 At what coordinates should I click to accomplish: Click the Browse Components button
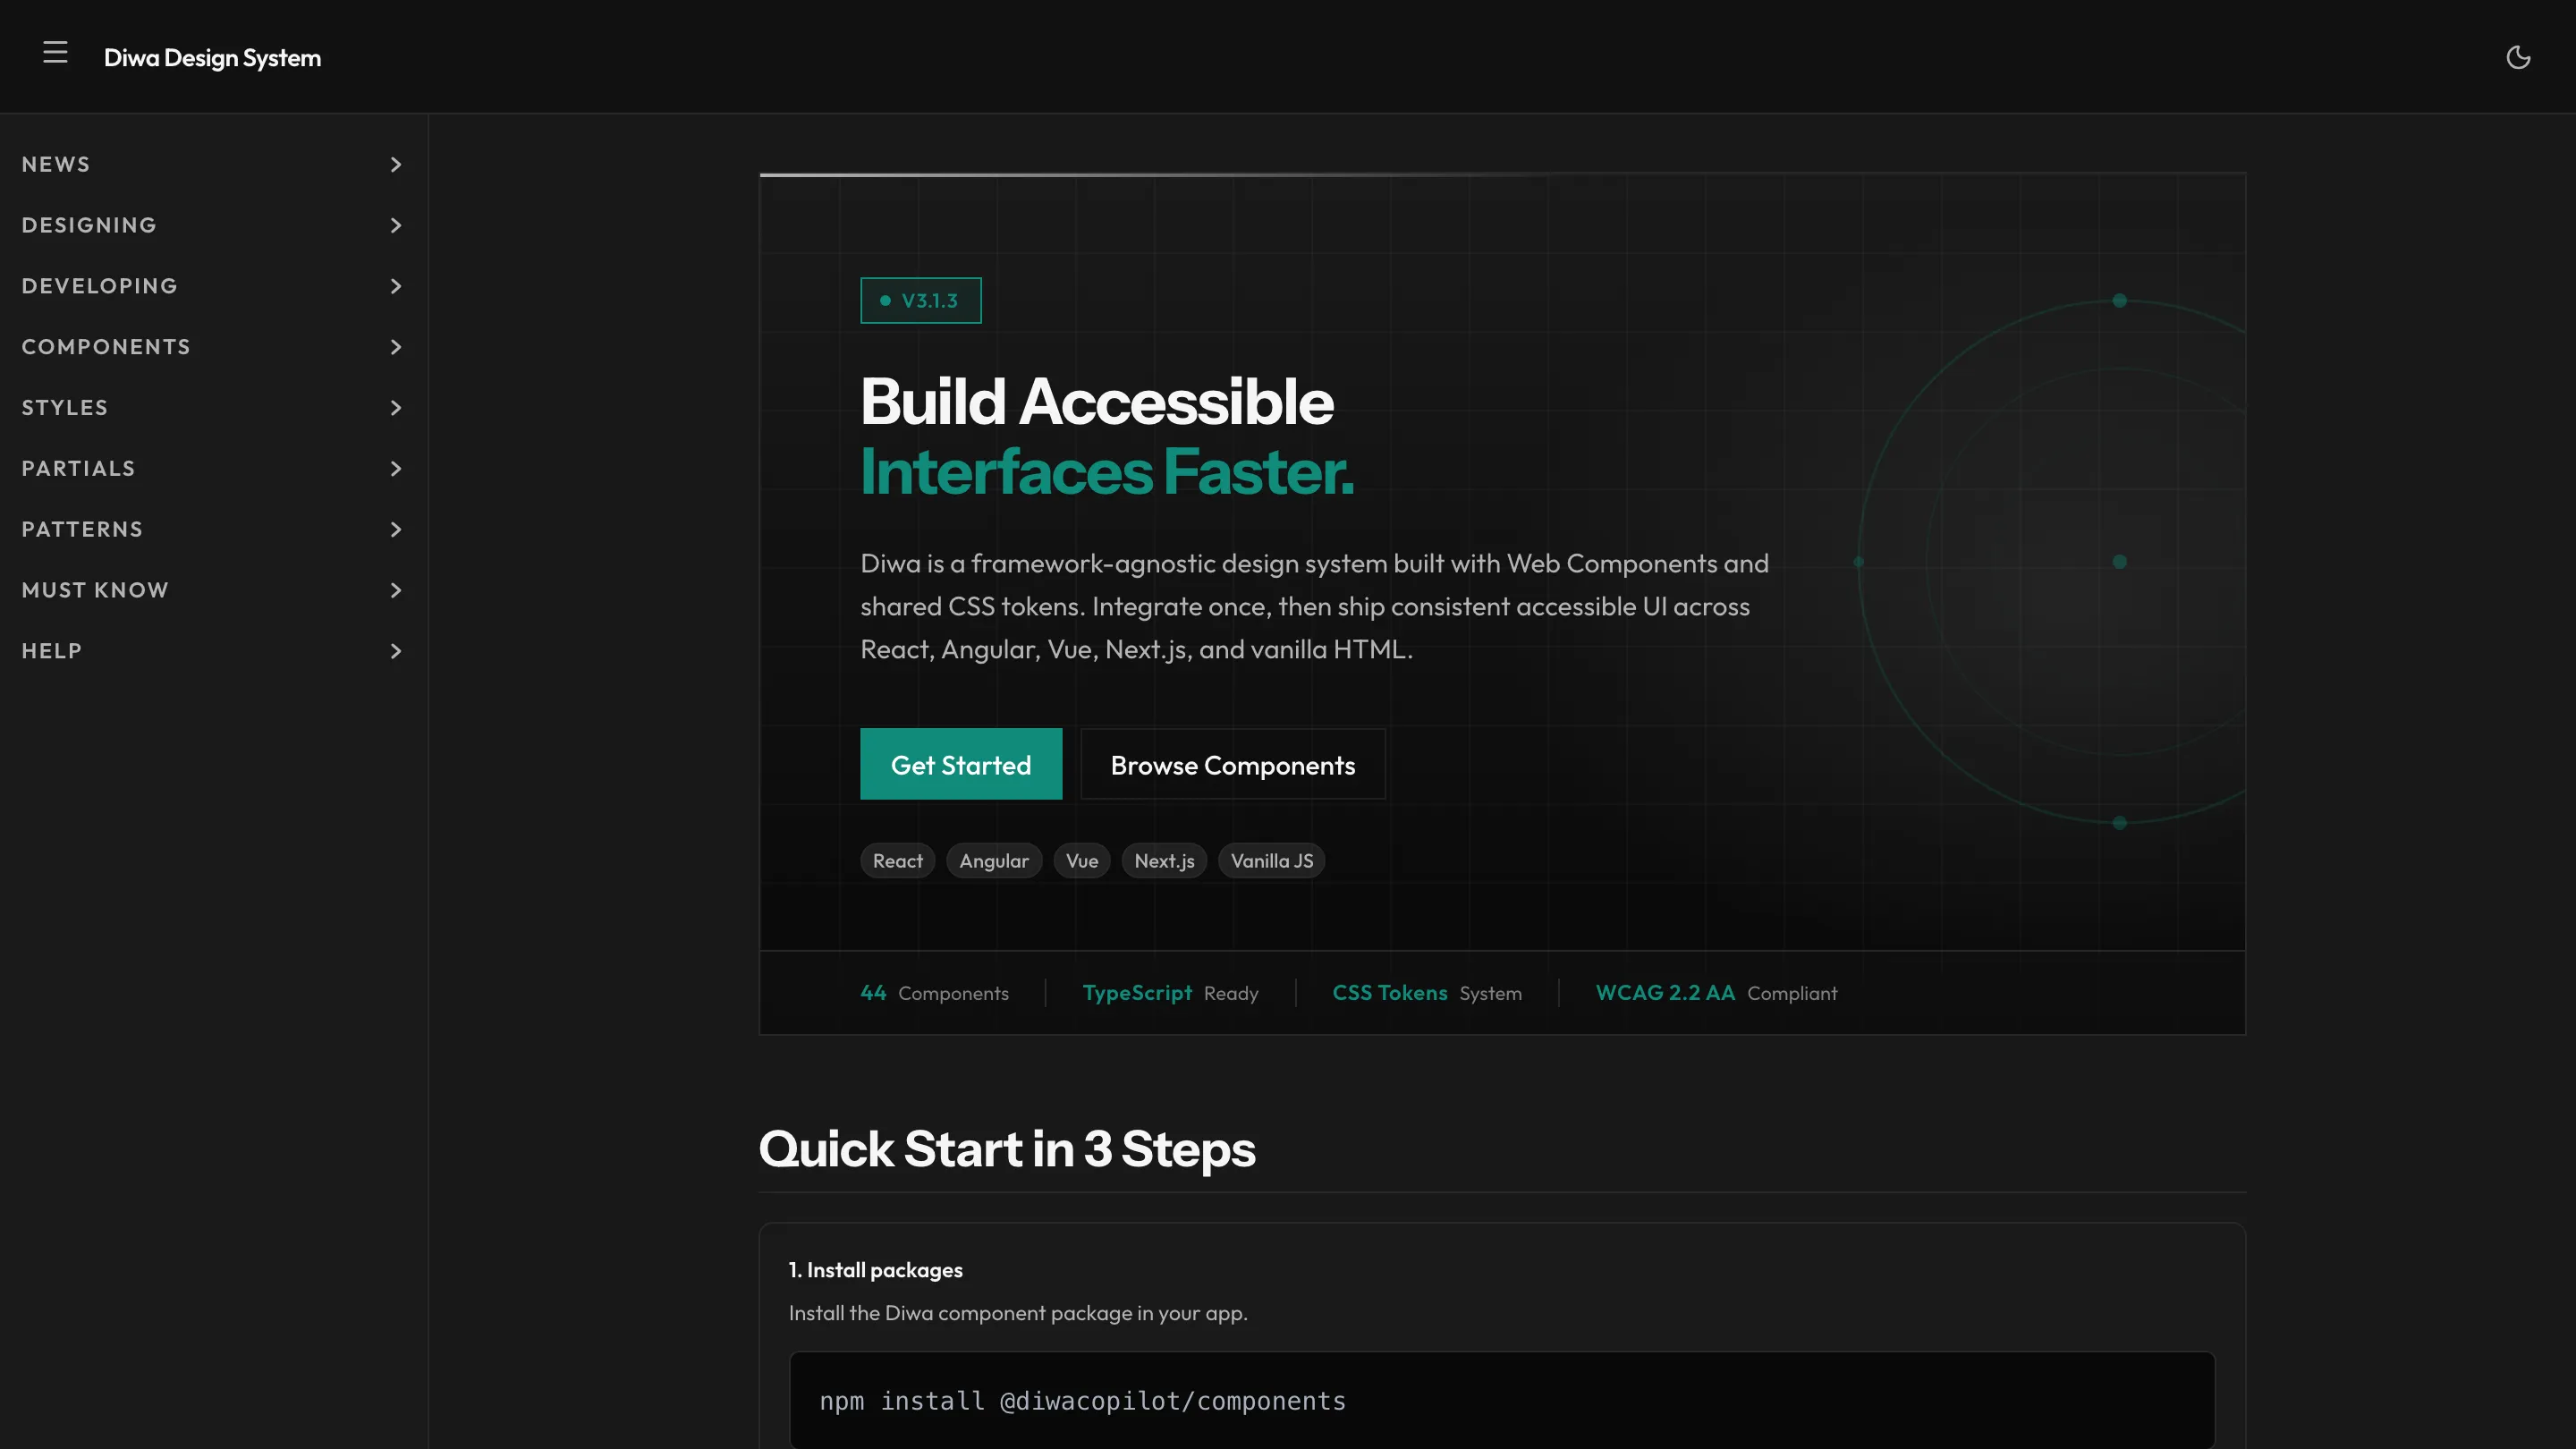coord(1233,764)
